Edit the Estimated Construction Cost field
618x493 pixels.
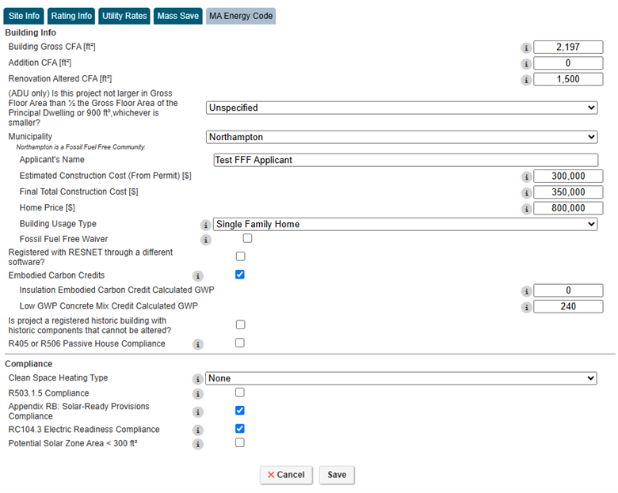(568, 176)
